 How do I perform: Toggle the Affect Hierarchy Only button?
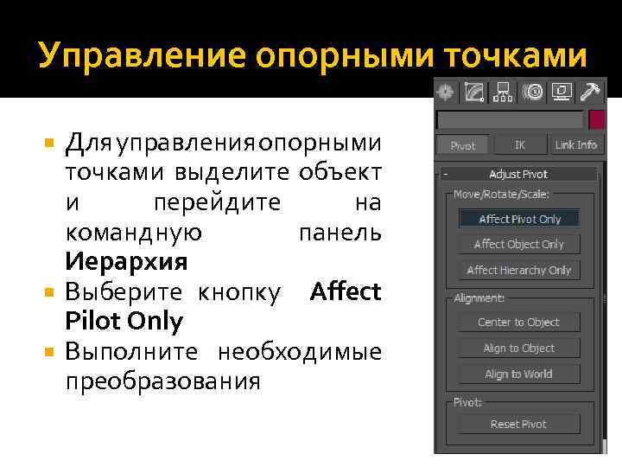(x=519, y=271)
